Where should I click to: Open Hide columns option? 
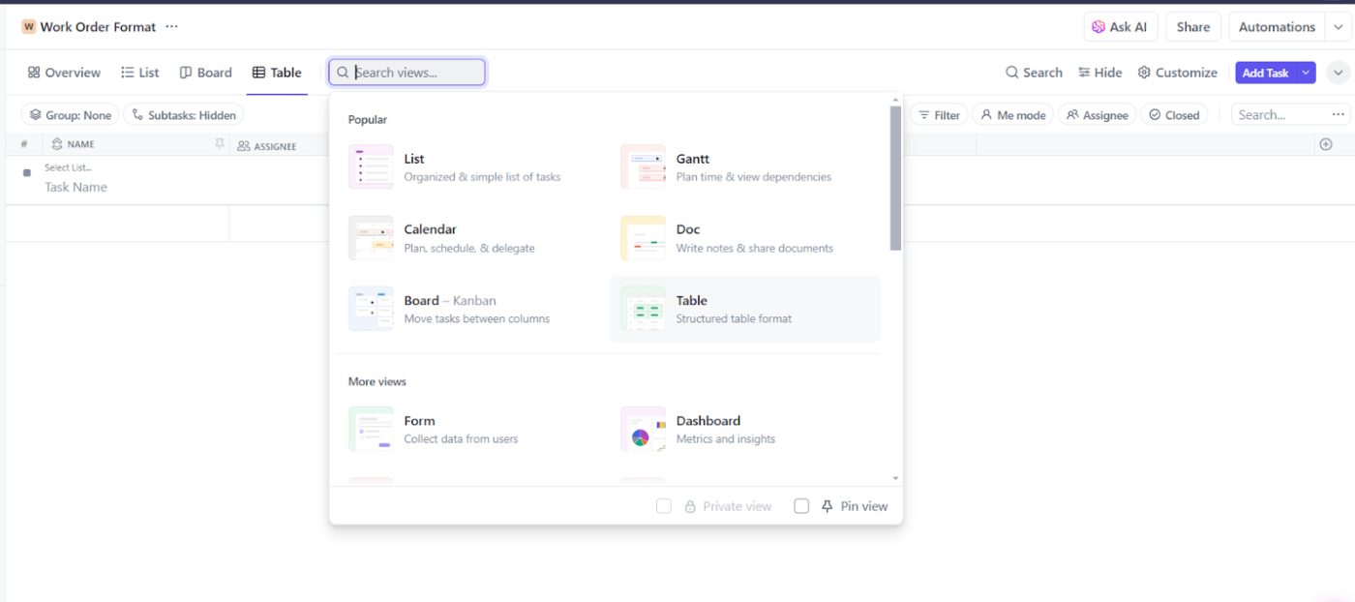point(1100,73)
